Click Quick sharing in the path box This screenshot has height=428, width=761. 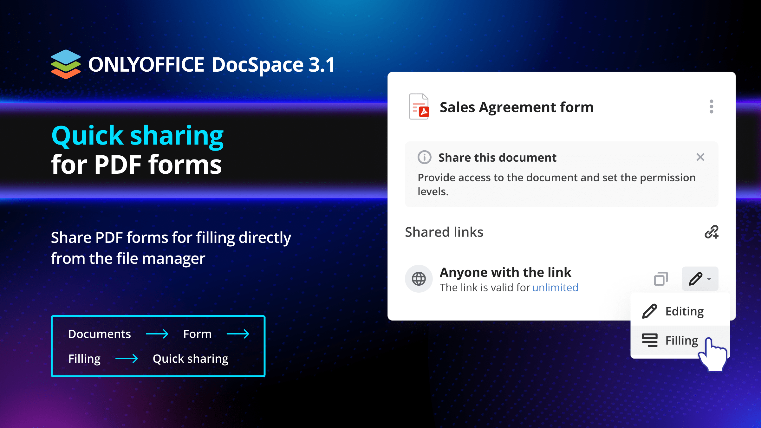[190, 359]
